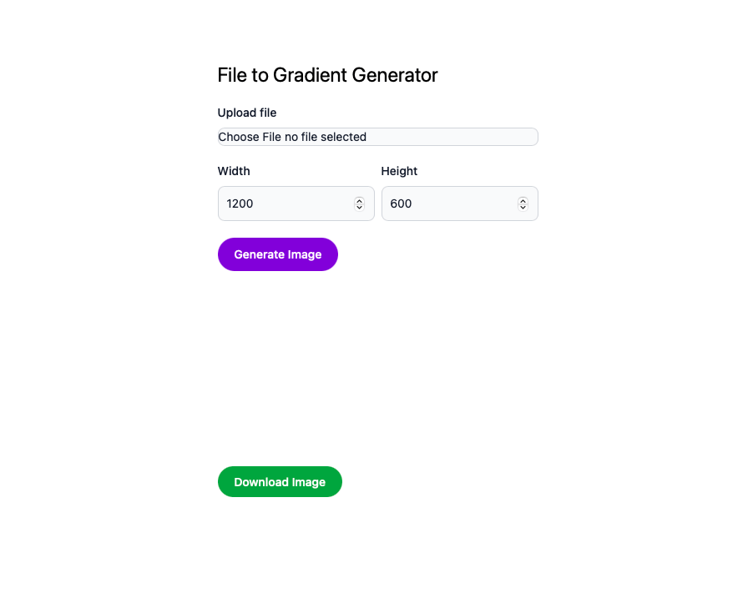
Task: Increase Width using the up arrow
Action: [x=359, y=200]
